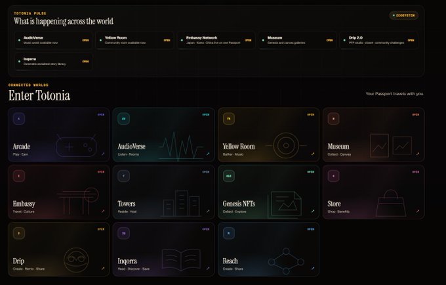This screenshot has height=285, width=446.
Task: Click the connected nodes illustration in Reach card
Action: tap(286, 261)
